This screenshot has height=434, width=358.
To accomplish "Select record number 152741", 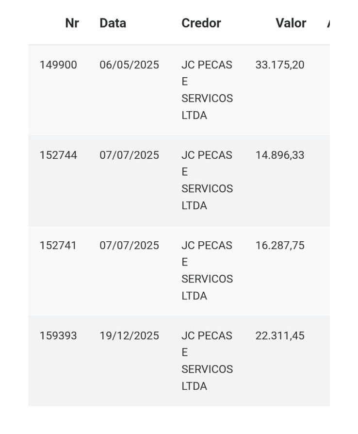I will (58, 245).
